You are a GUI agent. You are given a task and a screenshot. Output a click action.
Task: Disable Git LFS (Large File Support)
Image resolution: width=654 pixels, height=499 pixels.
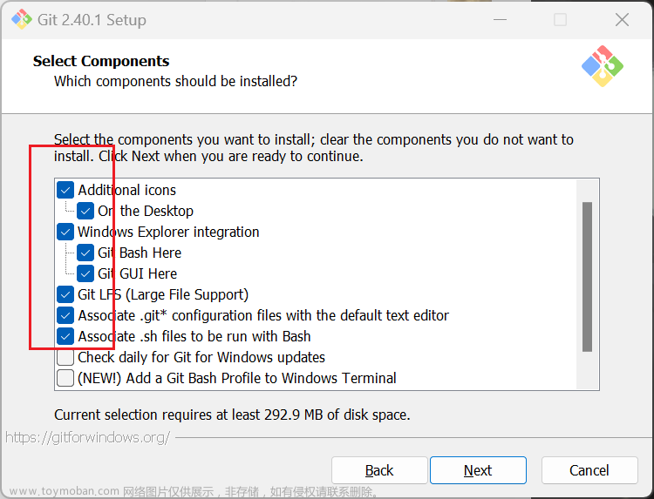[65, 294]
